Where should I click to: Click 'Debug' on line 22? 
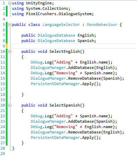pos(37,116)
